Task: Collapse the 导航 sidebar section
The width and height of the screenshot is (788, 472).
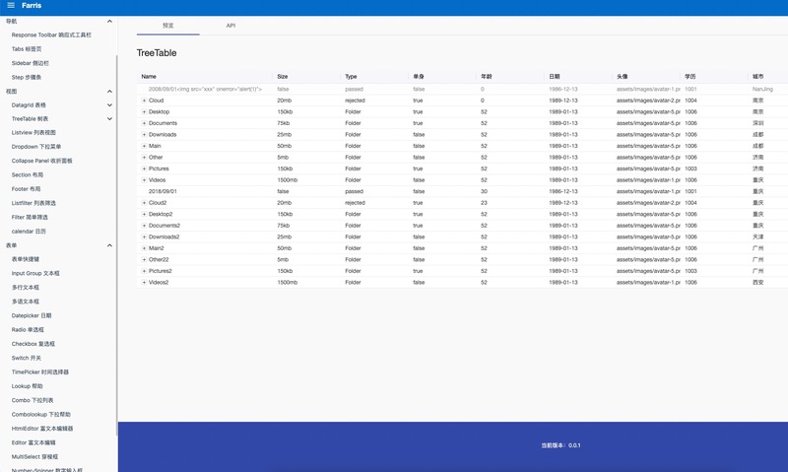Action: [109, 21]
